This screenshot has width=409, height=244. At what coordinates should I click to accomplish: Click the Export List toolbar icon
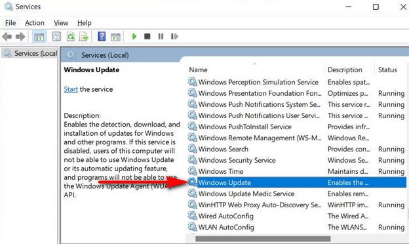pyautogui.click(x=84, y=37)
